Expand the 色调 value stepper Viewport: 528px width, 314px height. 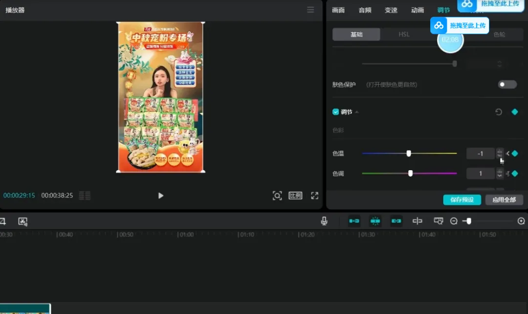[500, 173]
